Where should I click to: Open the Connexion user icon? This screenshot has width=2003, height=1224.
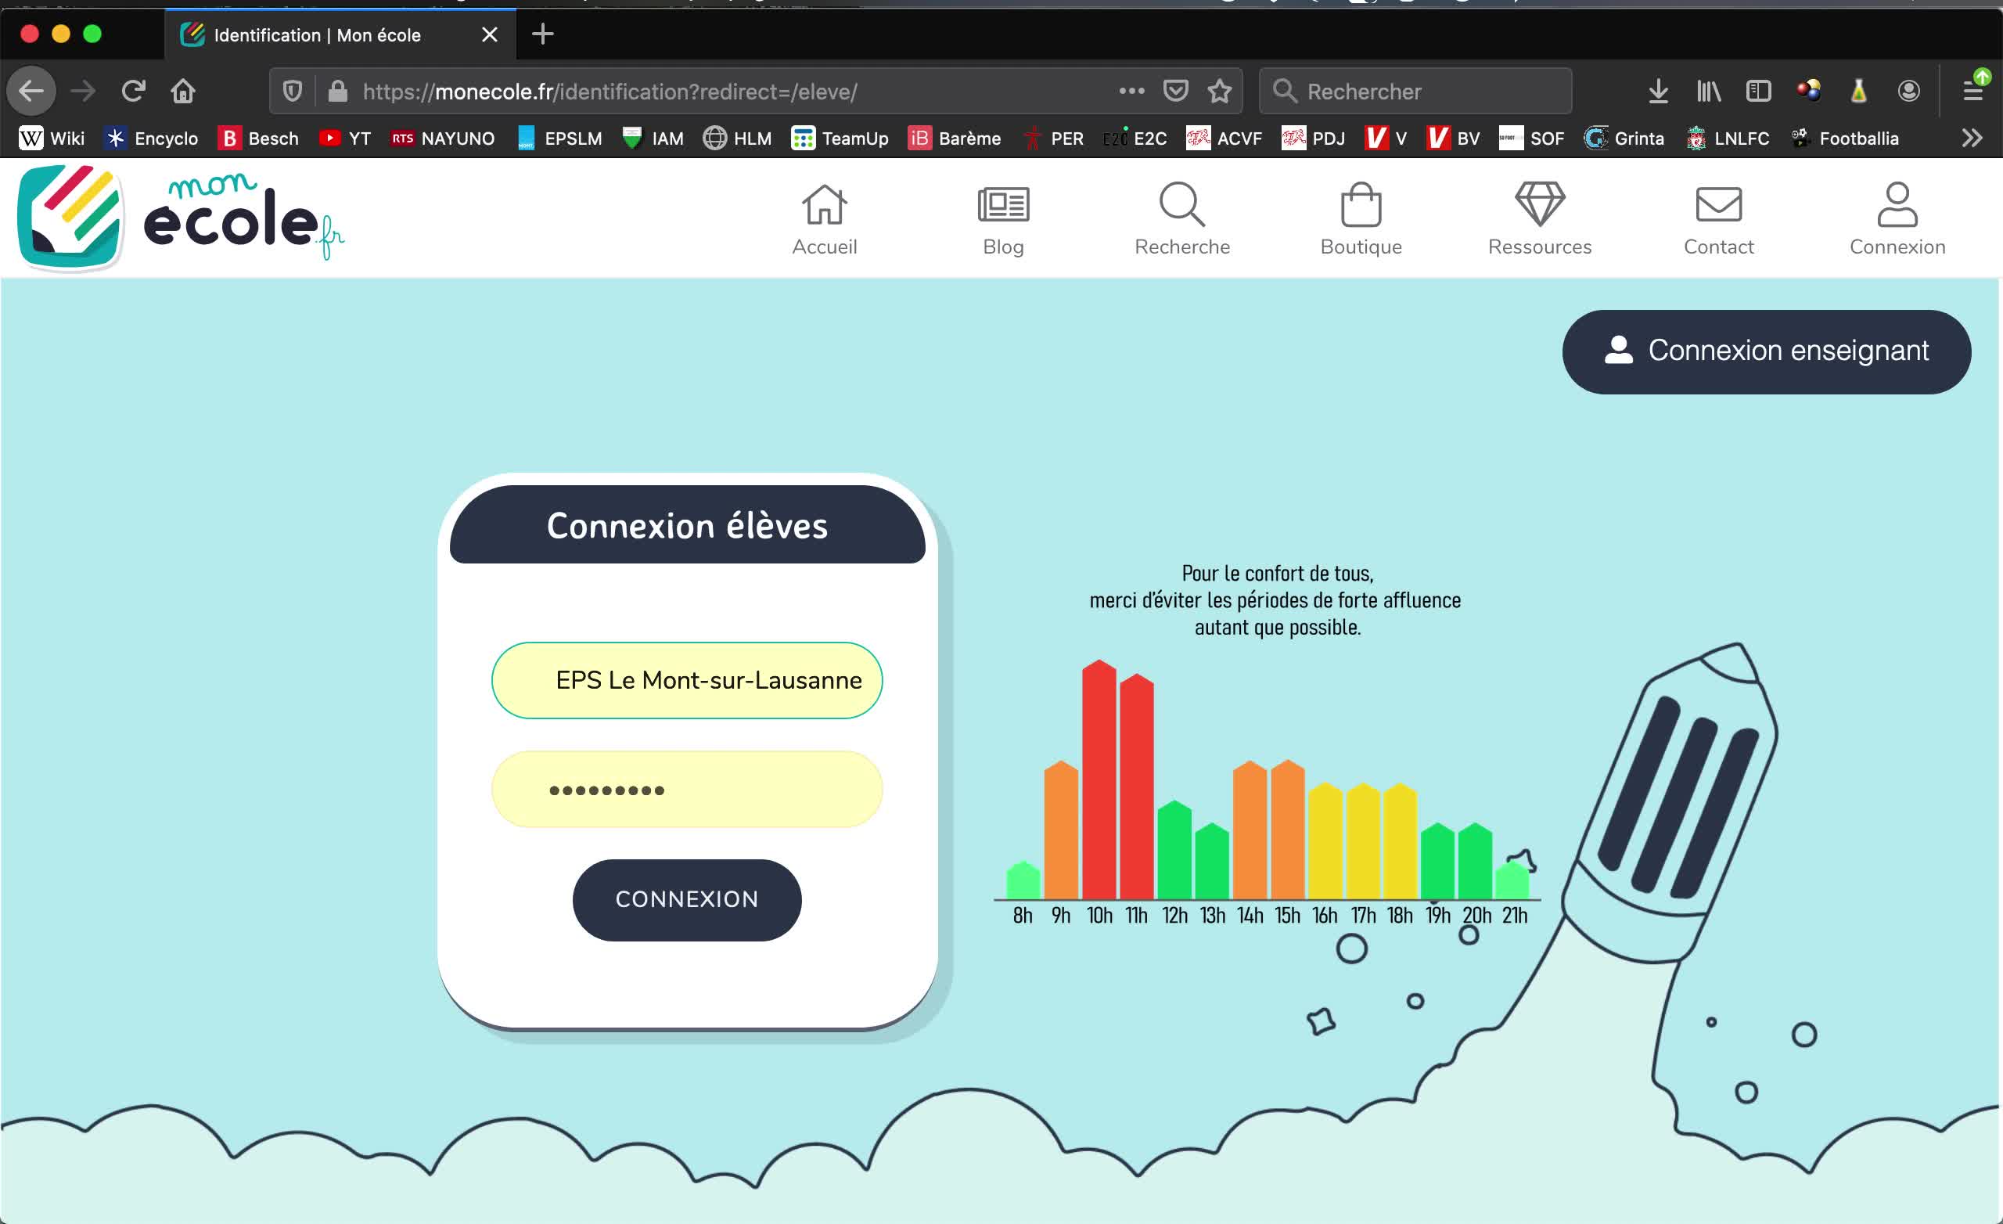point(1897,205)
